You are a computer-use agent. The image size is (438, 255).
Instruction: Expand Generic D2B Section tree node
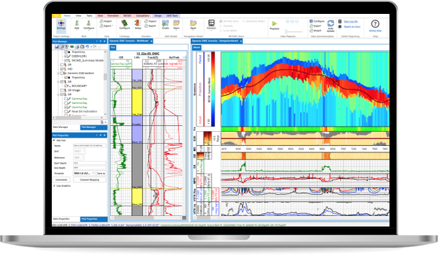pyautogui.click(x=58, y=74)
